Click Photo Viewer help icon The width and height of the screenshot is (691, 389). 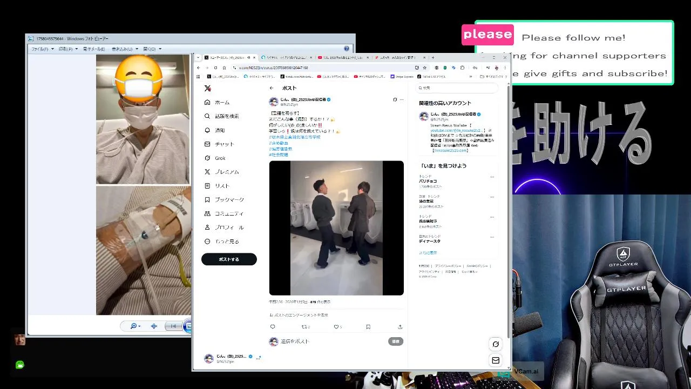tap(347, 49)
